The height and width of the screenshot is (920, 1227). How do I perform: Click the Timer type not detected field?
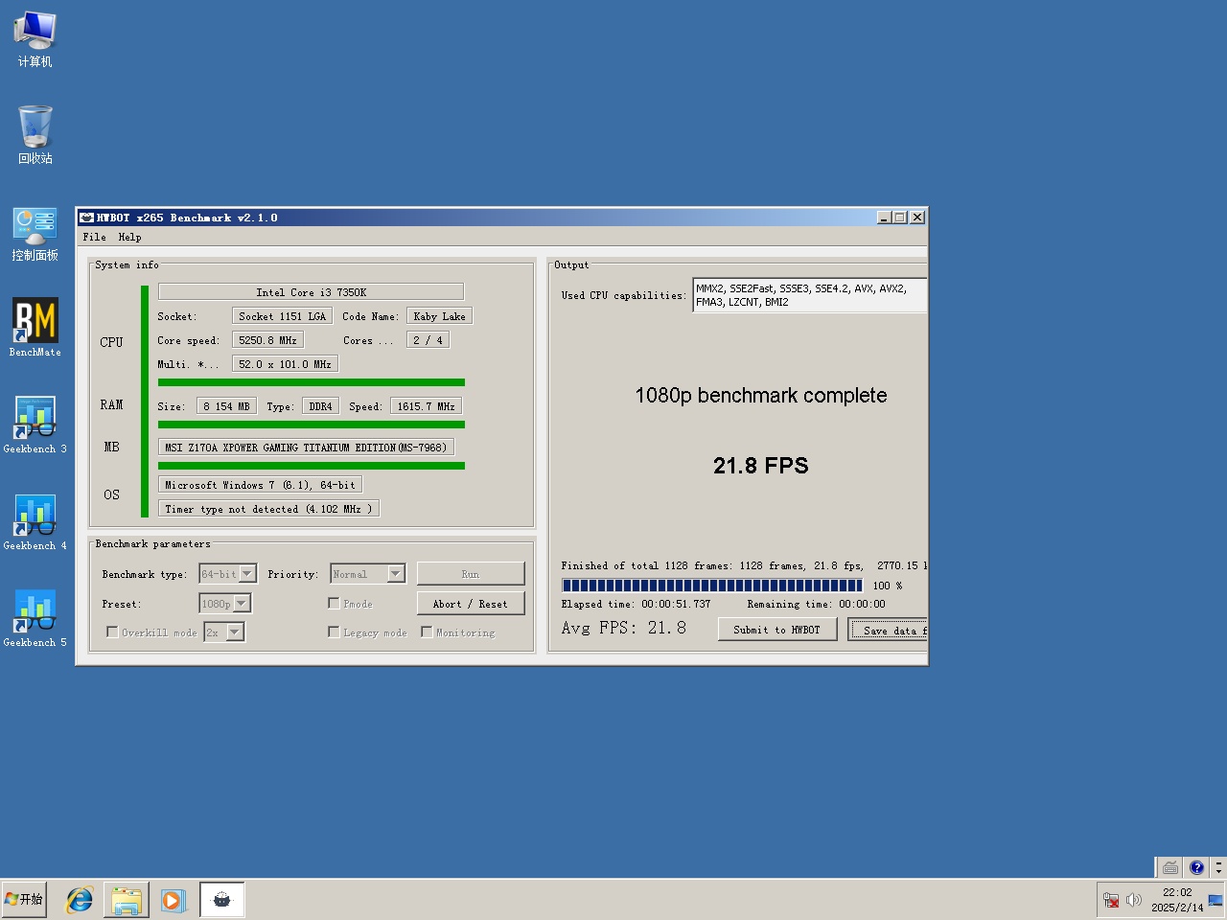268,509
